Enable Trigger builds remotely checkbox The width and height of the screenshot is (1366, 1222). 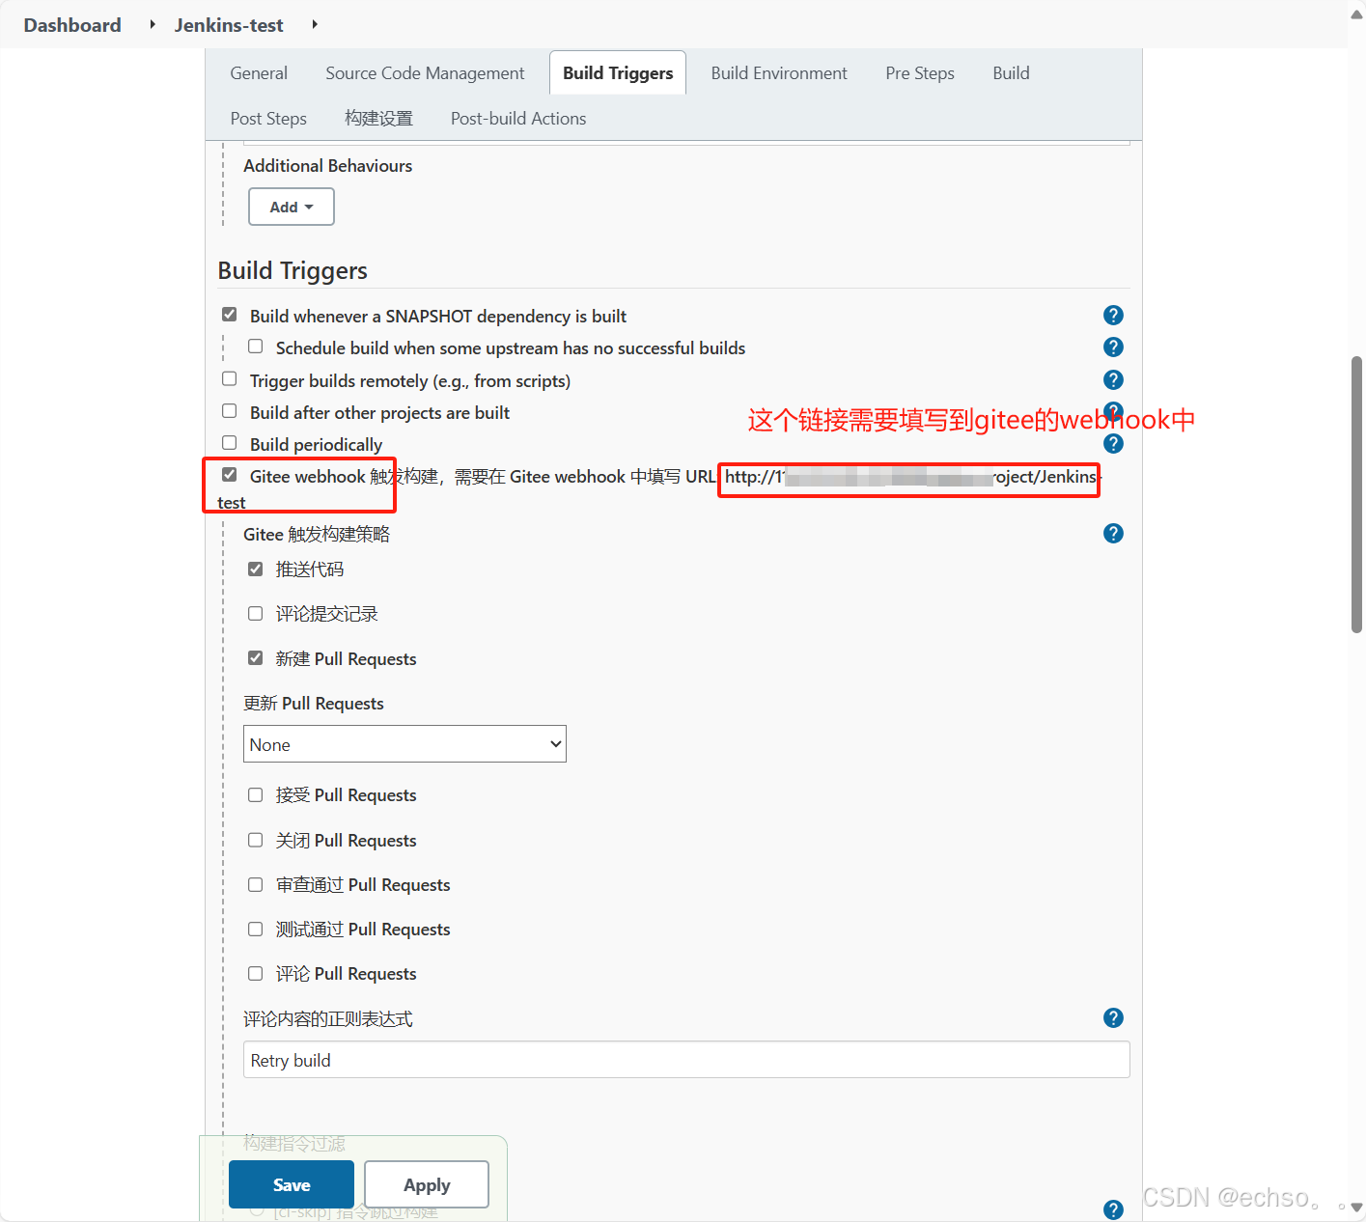click(x=230, y=379)
